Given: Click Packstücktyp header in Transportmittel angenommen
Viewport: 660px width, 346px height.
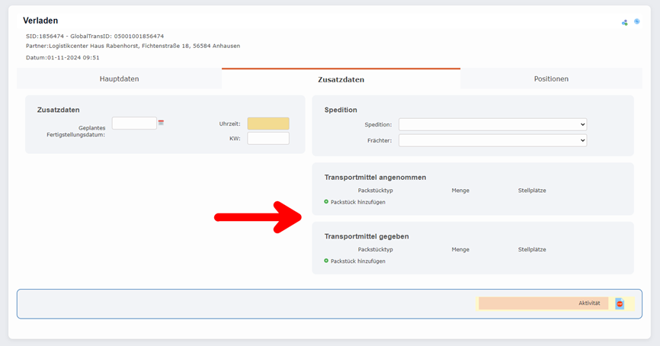Looking at the screenshot, I should tap(375, 190).
